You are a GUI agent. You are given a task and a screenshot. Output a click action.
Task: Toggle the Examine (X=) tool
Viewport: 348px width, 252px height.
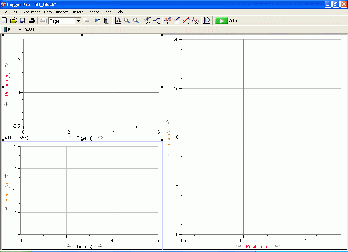coord(147,21)
